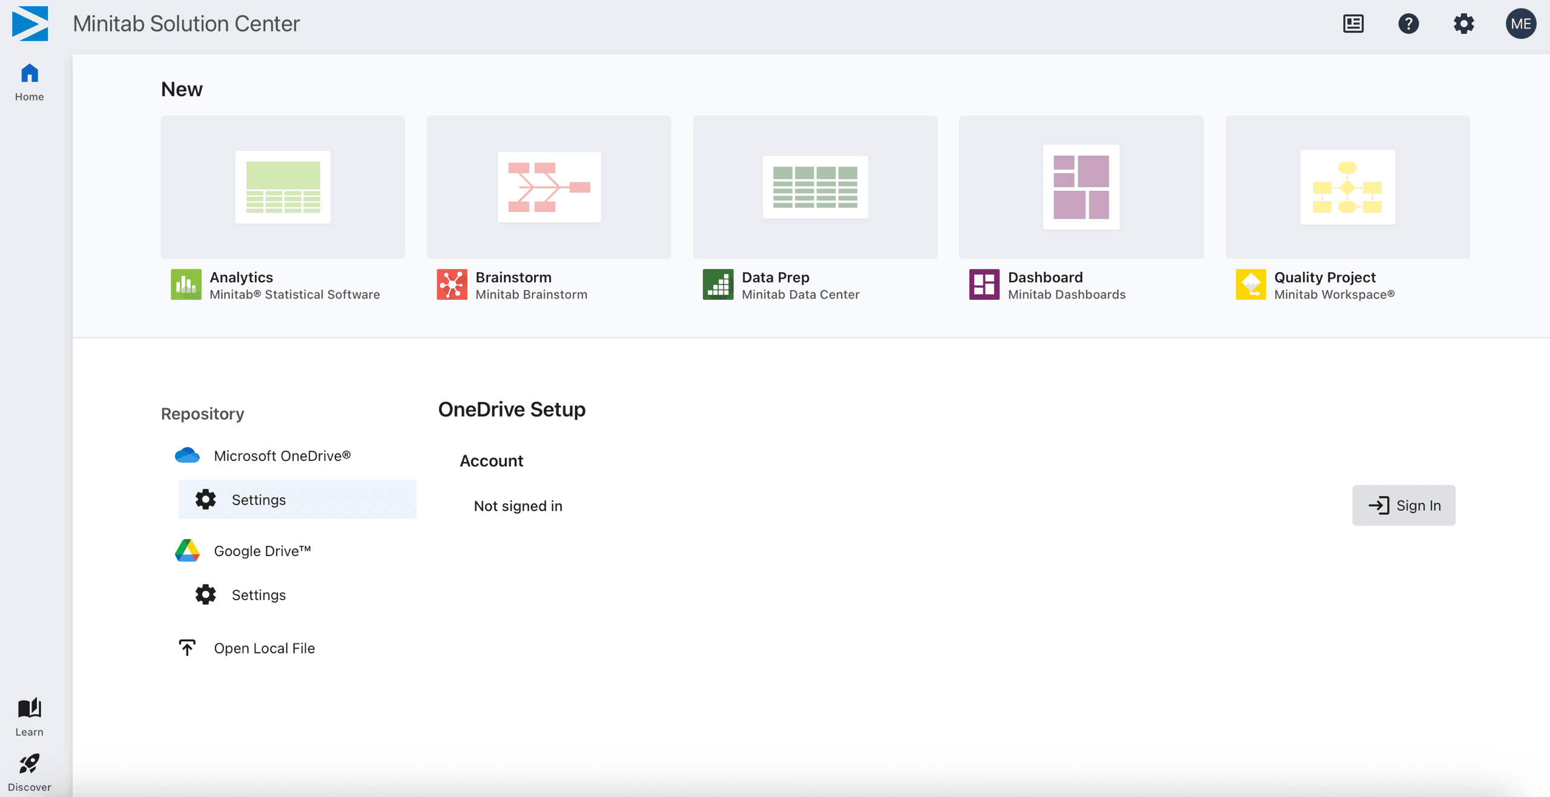The width and height of the screenshot is (1550, 797).
Task: Open the Discover rocket icon
Action: coord(29,764)
